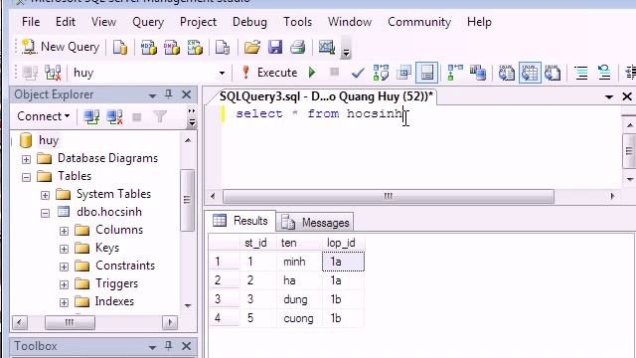This screenshot has height=358, width=636.
Task: Save the query with the floppy disk icon
Action: click(x=275, y=47)
